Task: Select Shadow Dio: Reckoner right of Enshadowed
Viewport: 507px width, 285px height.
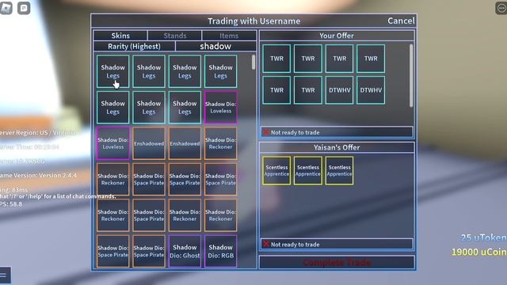Action: (220, 143)
